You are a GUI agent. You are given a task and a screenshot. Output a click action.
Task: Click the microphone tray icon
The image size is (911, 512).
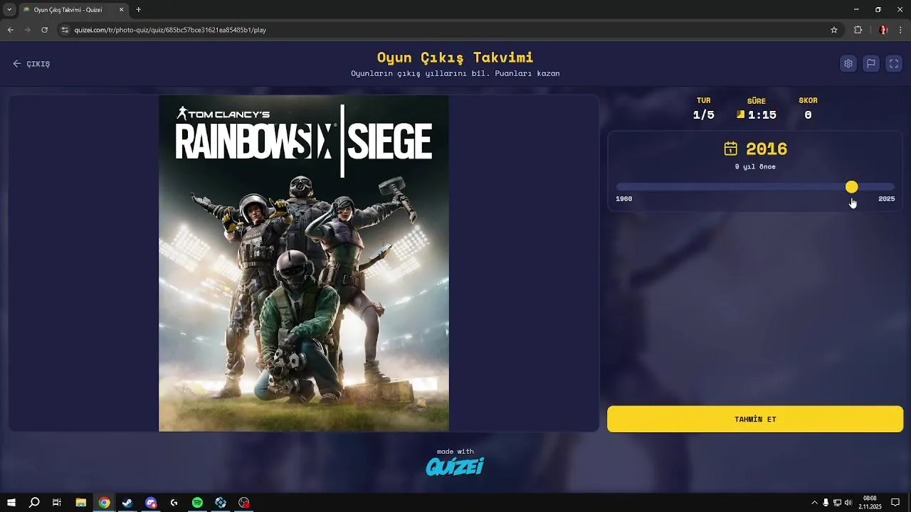click(x=826, y=503)
